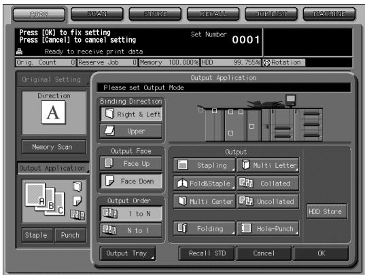Switch to the COPY tab
This screenshot has width=365, height=275.
[x=39, y=14]
